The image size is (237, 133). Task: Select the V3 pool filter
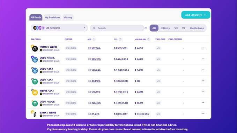tap(176, 28)
